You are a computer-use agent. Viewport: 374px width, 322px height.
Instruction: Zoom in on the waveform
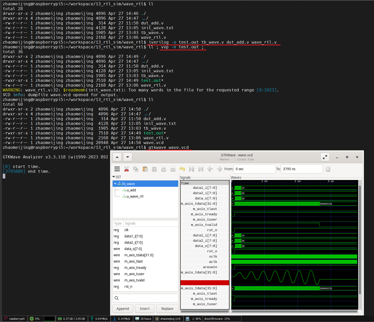click(164, 169)
